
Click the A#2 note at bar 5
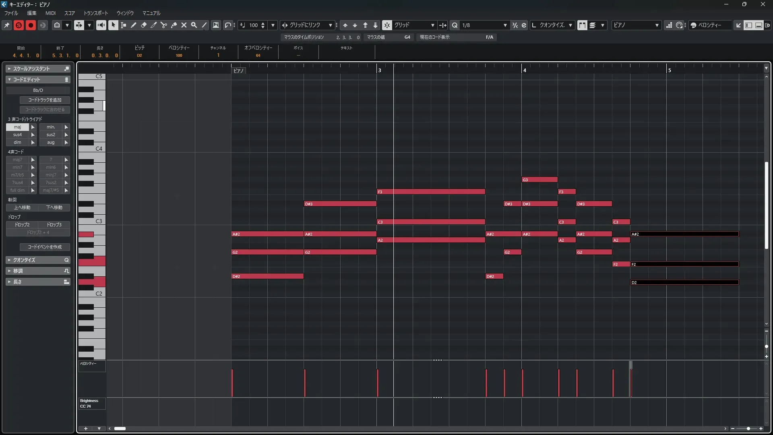pos(684,234)
